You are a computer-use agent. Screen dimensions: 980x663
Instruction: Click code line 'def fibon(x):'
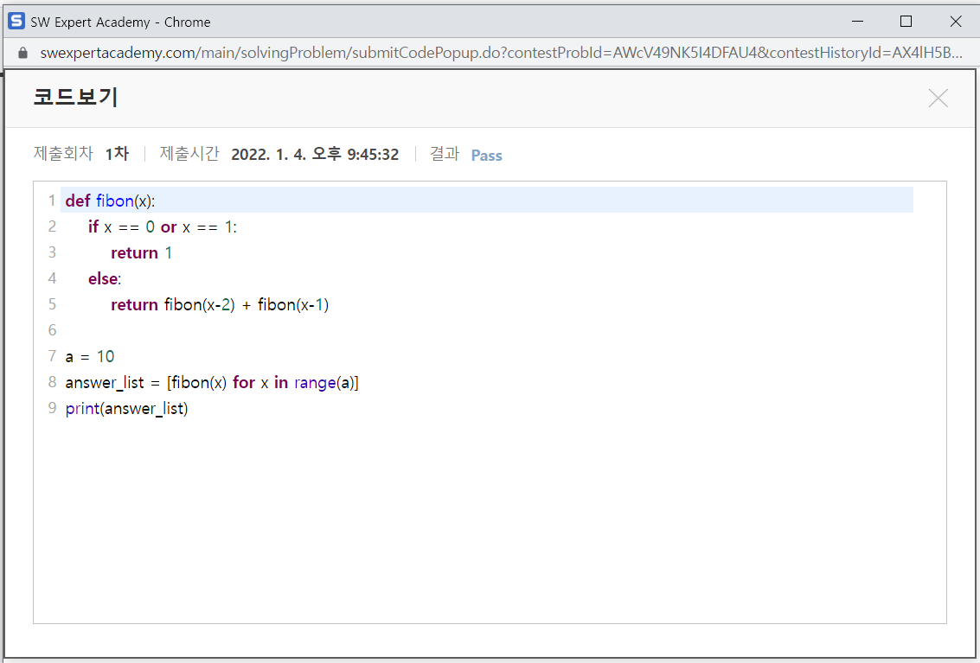[x=110, y=201]
